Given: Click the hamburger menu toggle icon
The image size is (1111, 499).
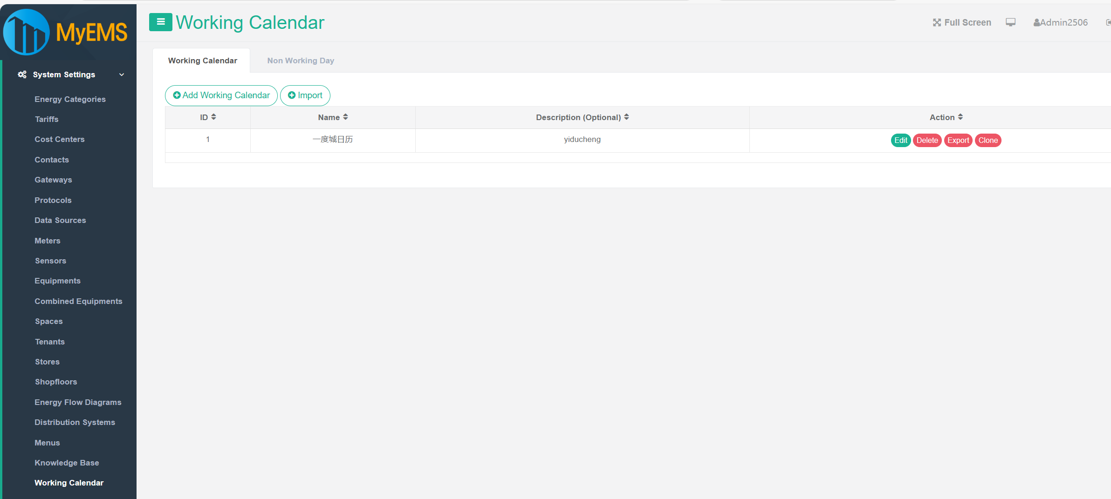Looking at the screenshot, I should [x=160, y=22].
